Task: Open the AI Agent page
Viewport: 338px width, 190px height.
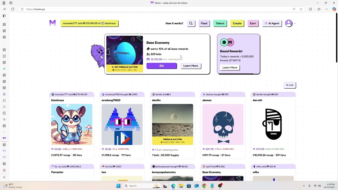Action: coord(272,23)
